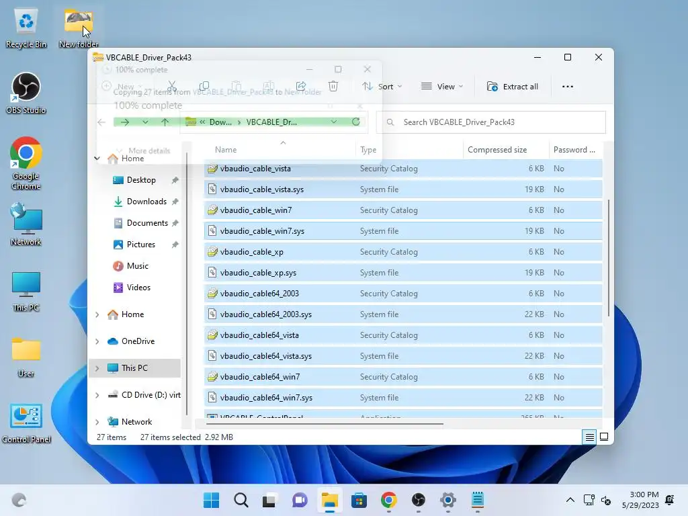The image size is (688, 516).
Task: Open Task View on taskbar
Action: [x=269, y=500]
